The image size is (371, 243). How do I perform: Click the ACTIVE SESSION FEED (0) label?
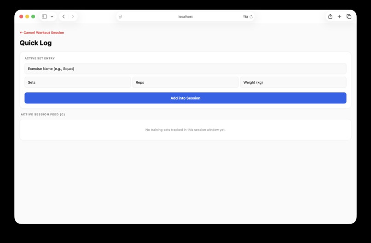pos(43,114)
